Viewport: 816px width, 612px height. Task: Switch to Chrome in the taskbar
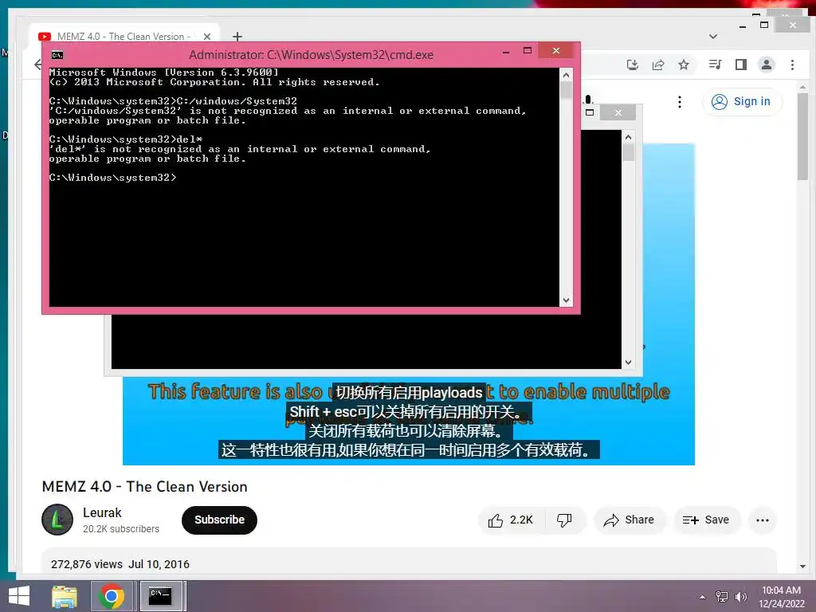(112, 596)
